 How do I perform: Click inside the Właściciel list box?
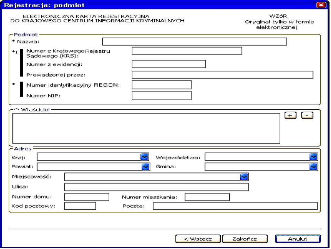pos(146,128)
